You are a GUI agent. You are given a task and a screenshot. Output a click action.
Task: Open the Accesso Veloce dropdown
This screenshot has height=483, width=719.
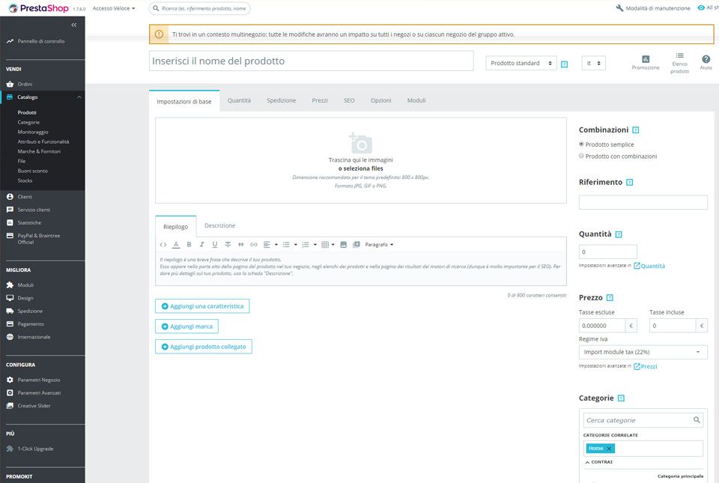point(114,8)
